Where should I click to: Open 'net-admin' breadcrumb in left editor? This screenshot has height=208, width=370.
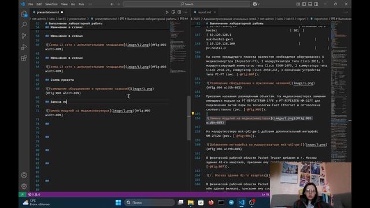pyautogui.click(x=39, y=19)
